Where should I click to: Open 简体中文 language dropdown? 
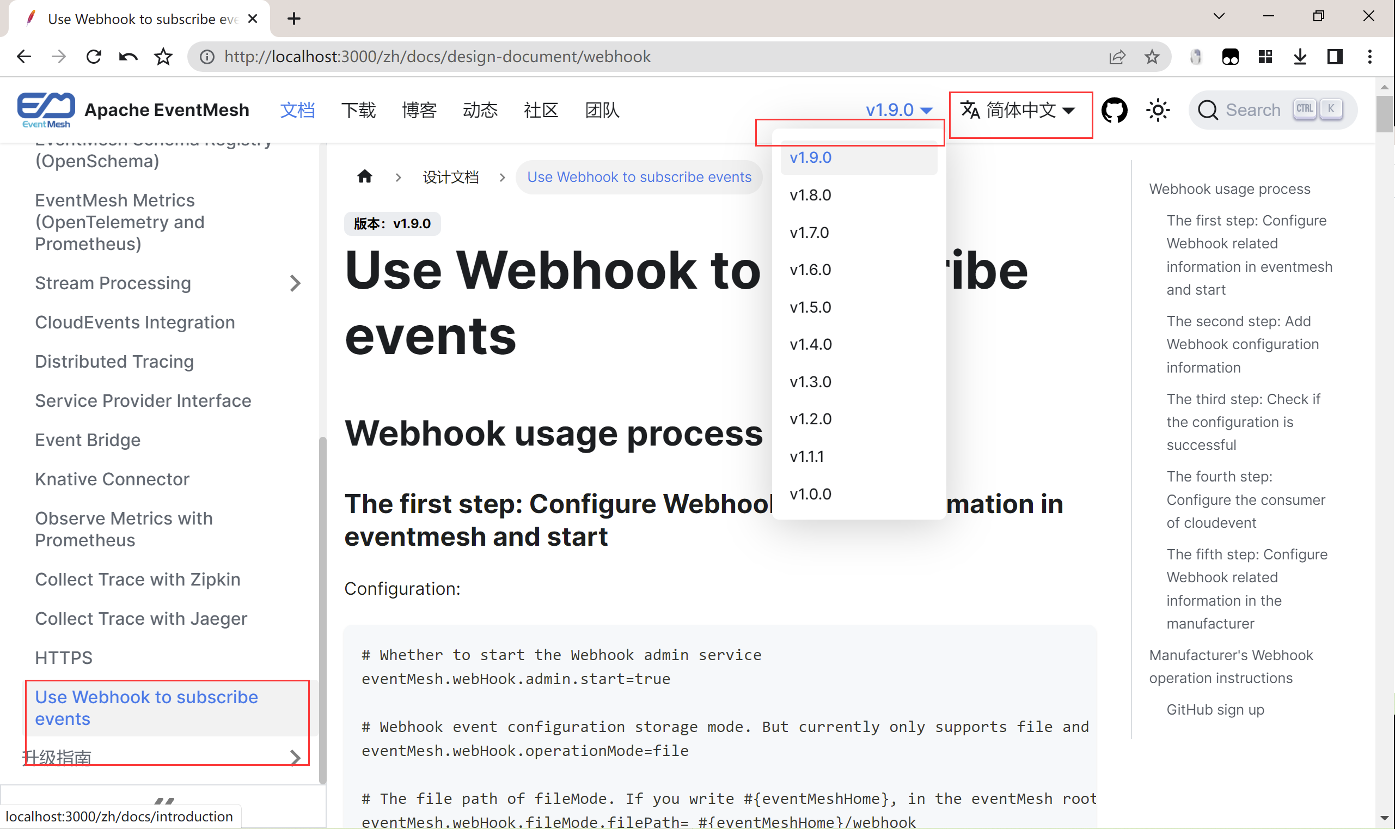1020,110
